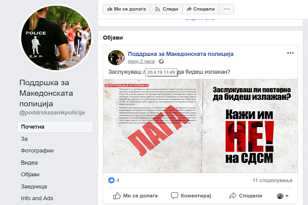Click the page's top Like thumbs-up button

pyautogui.click(x=126, y=9)
